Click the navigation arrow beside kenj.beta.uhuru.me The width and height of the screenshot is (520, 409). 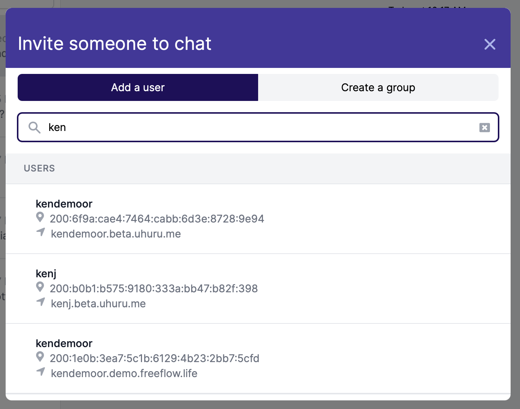tap(41, 302)
